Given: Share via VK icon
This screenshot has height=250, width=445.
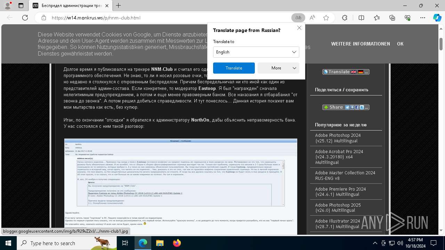Looking at the screenshot, I should pos(352,107).
